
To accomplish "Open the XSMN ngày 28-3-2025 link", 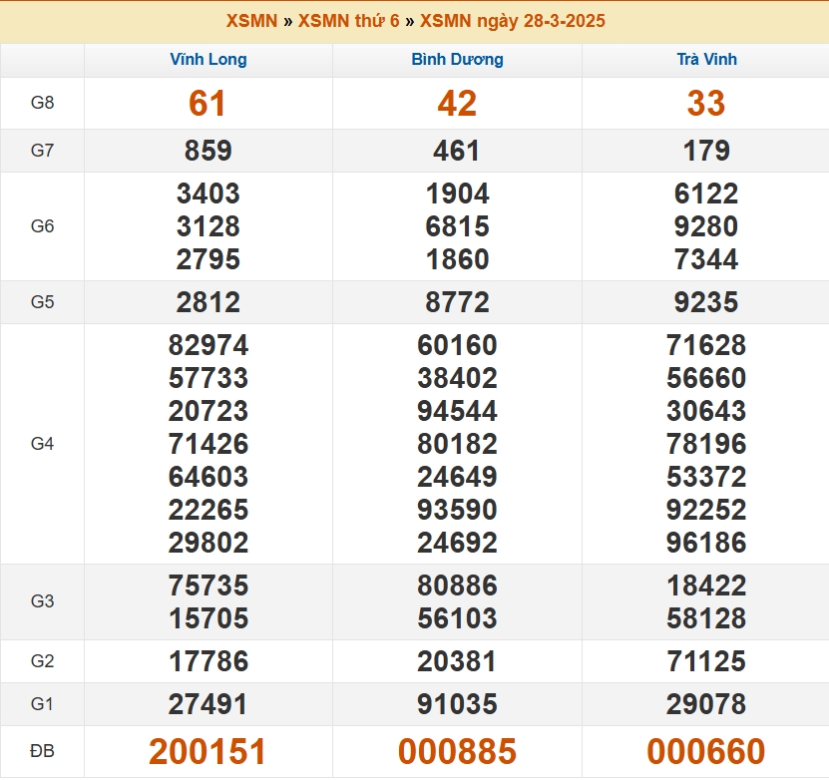I will (513, 21).
